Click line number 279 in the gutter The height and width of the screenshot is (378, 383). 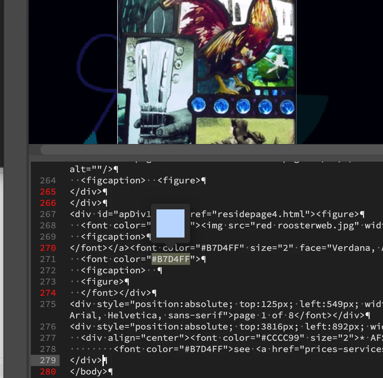[48, 360]
